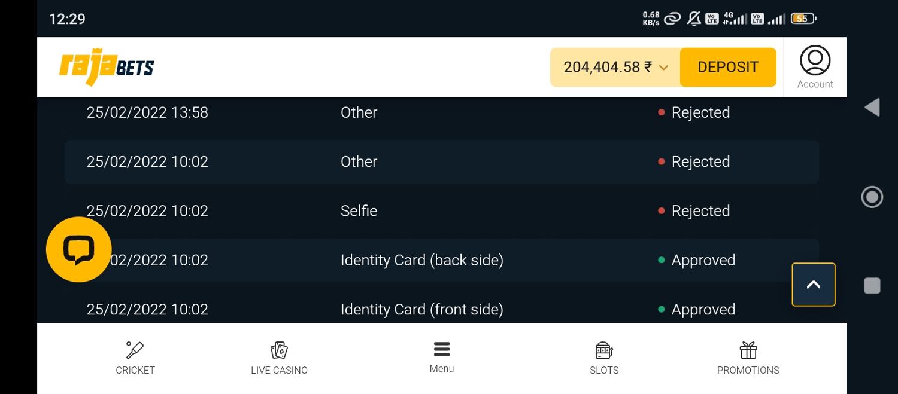The height and width of the screenshot is (394, 898).
Task: Tap the scroll-to-top arrow button
Action: point(814,285)
